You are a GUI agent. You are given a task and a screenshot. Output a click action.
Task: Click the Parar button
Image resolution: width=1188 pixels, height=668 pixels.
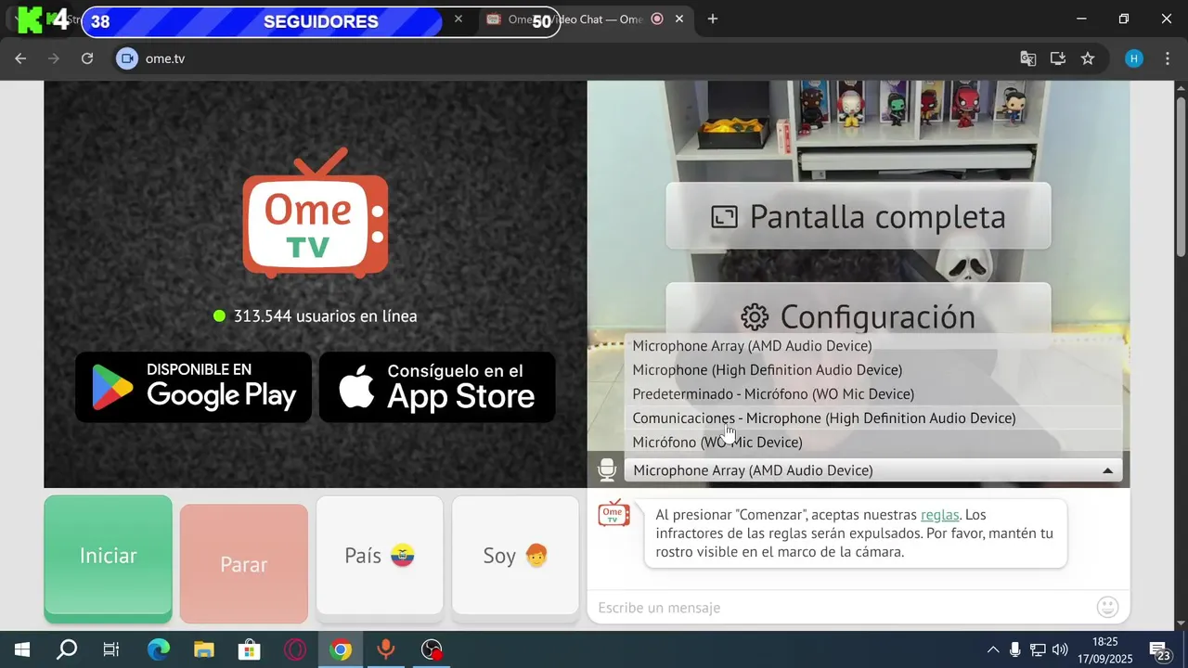(244, 564)
